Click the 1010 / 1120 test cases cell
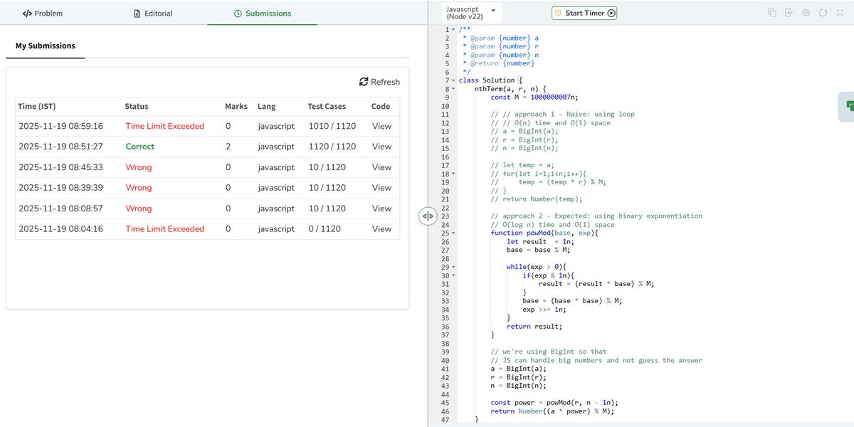The width and height of the screenshot is (854, 427). pyautogui.click(x=332, y=126)
